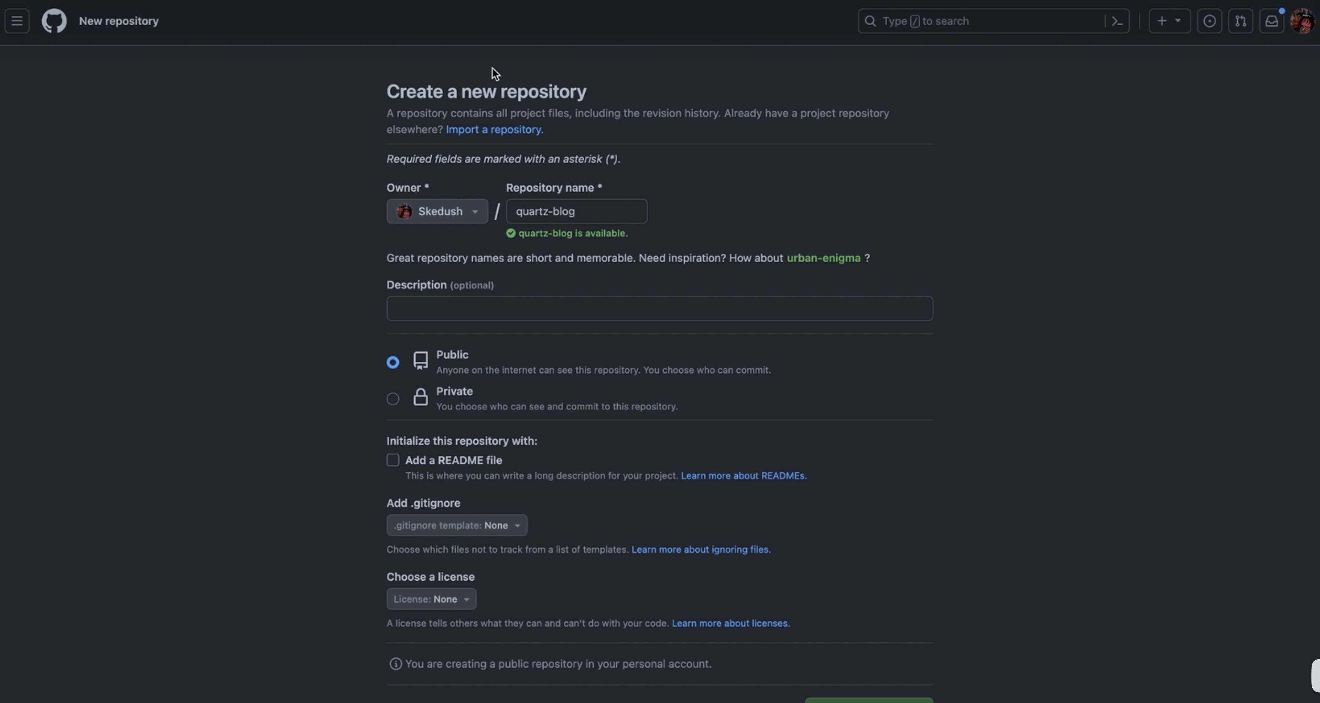1320x703 pixels.
Task: Open the Issues icon in header
Action: click(x=1209, y=21)
